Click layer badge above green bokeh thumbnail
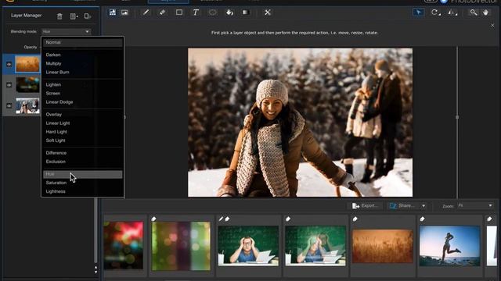Viewport: 501px width, 281px height. point(153,219)
